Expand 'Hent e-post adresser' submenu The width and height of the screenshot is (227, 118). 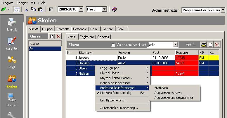point(122,83)
